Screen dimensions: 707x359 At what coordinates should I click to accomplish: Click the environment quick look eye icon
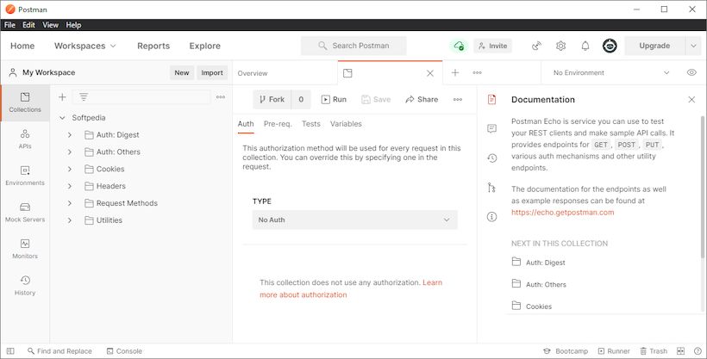(691, 73)
